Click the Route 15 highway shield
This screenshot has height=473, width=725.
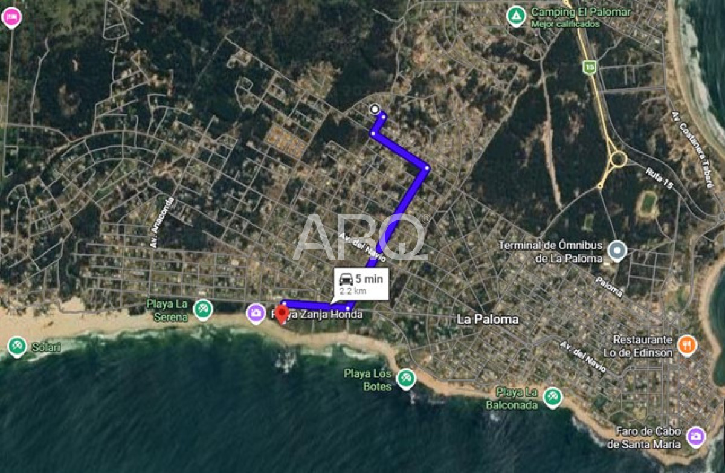(590, 66)
